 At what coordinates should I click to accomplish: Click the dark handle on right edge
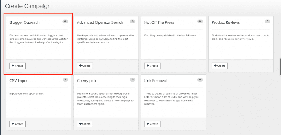click(x=280, y=66)
